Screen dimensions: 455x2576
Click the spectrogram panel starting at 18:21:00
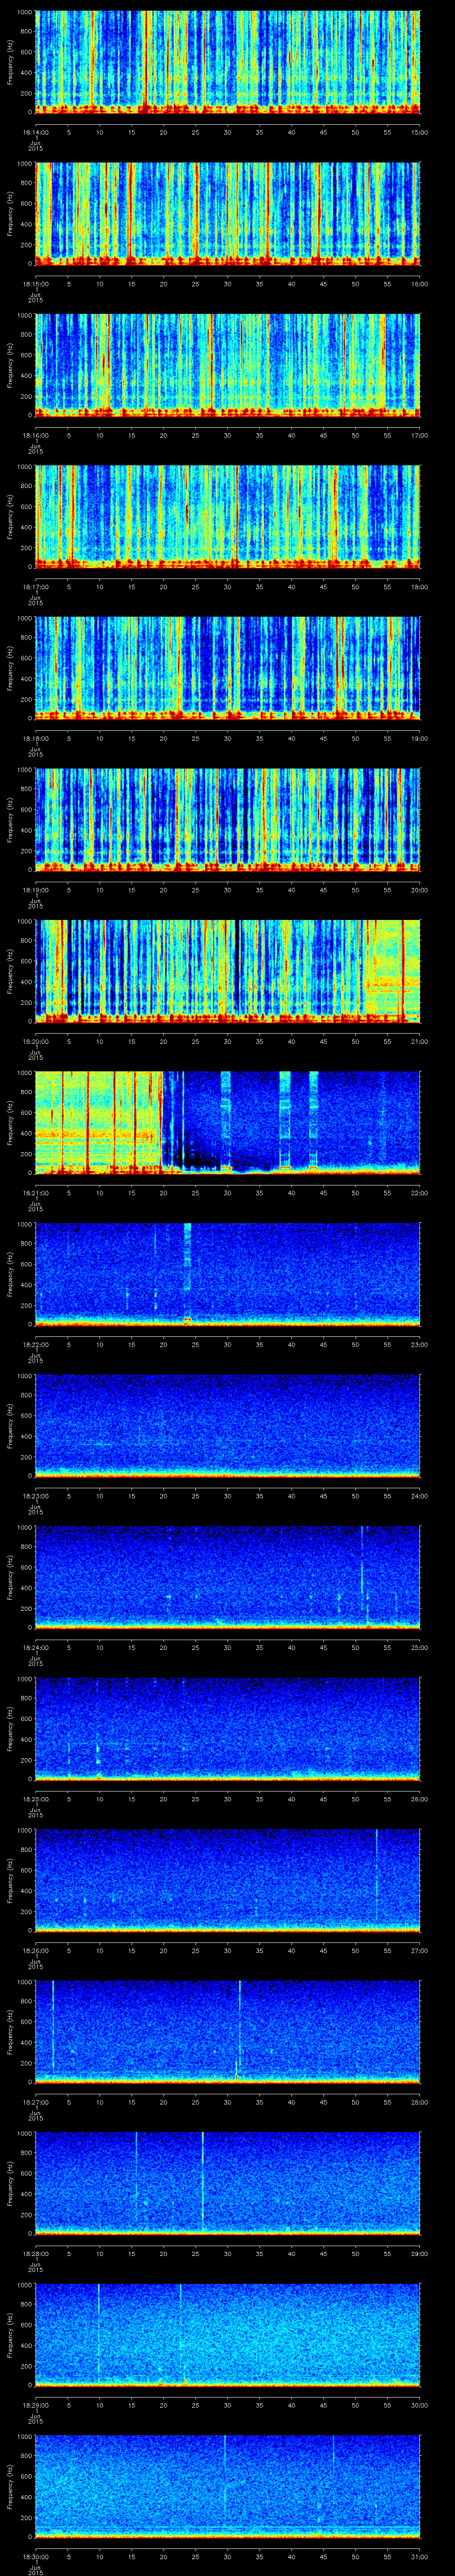pos(228,1123)
